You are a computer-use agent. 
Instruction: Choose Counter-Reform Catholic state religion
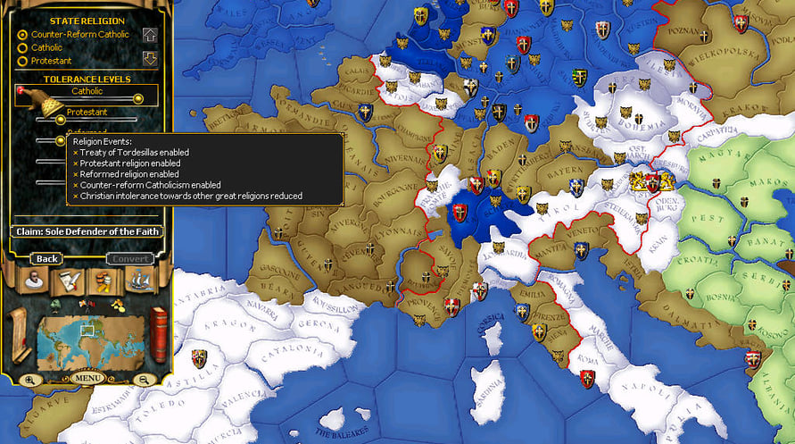(75, 35)
